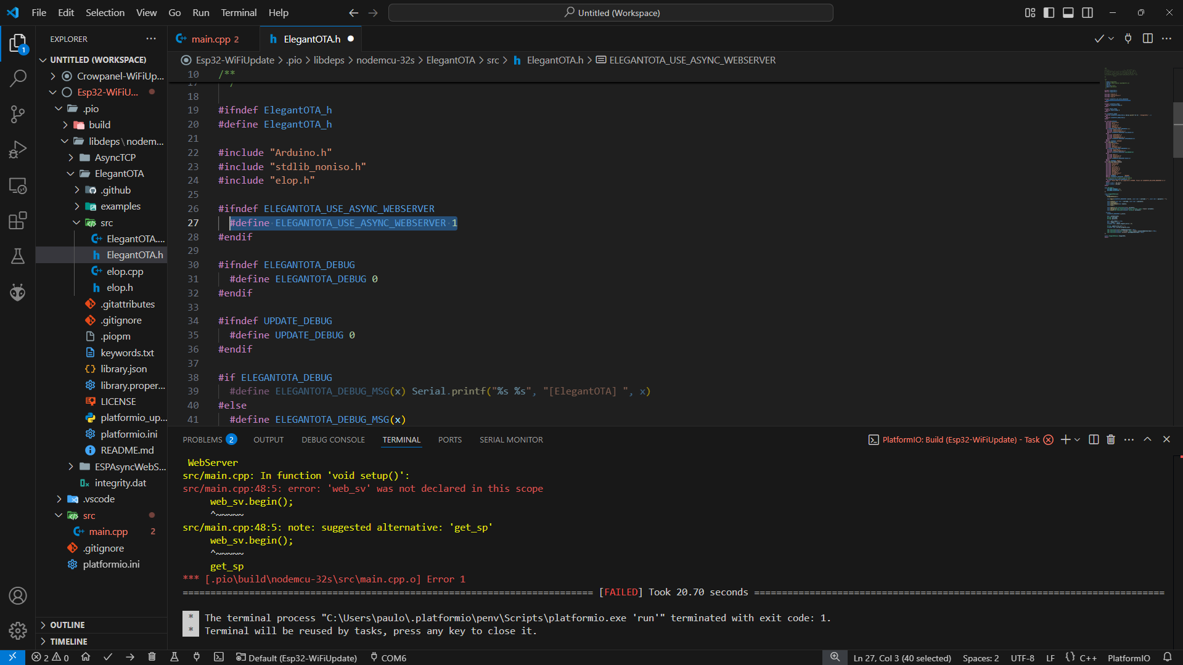
Task: Click PlatformIO Upload arrow in status bar
Action: tap(130, 658)
